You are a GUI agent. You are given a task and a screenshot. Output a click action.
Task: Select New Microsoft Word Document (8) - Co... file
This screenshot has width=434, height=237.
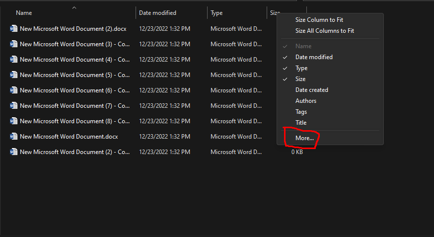point(74,121)
